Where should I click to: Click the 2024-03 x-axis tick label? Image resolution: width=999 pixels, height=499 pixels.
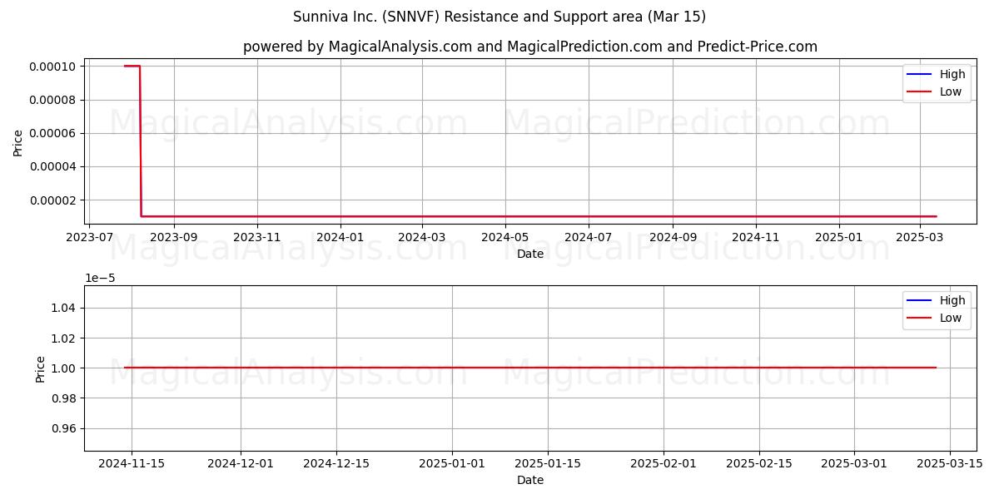click(422, 237)
